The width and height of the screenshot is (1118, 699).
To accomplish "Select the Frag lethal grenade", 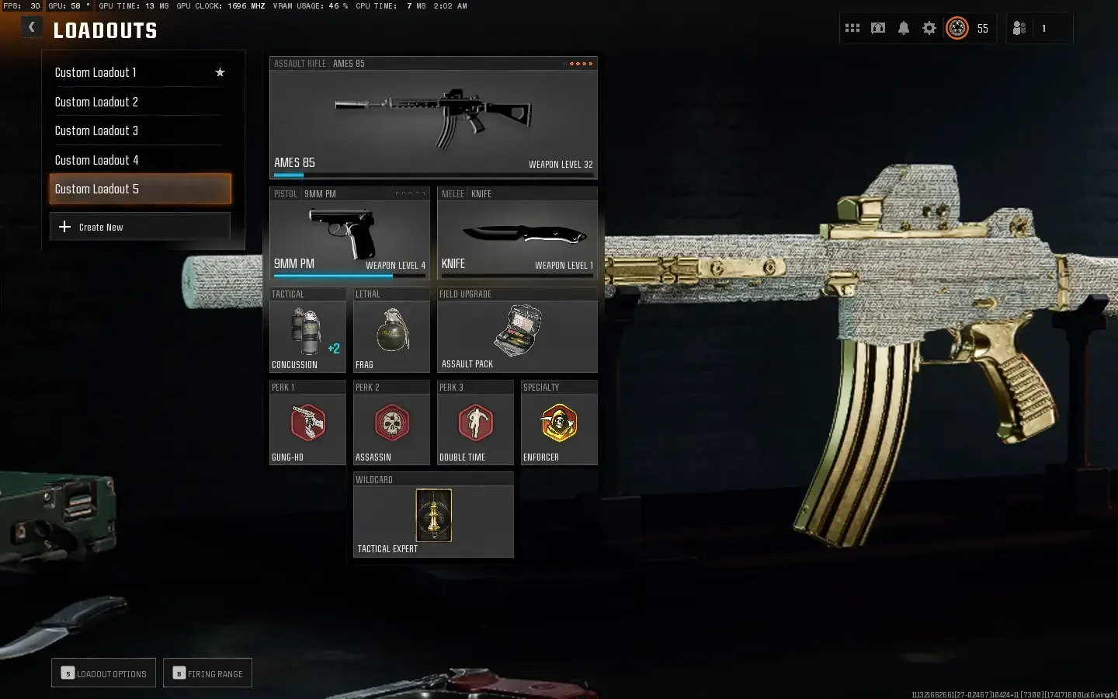I will point(391,332).
